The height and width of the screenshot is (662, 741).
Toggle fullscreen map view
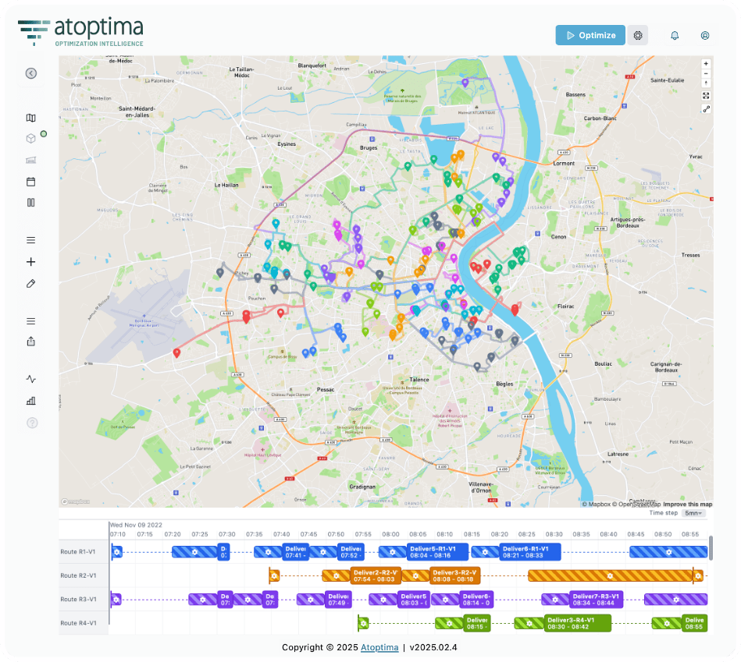(706, 95)
